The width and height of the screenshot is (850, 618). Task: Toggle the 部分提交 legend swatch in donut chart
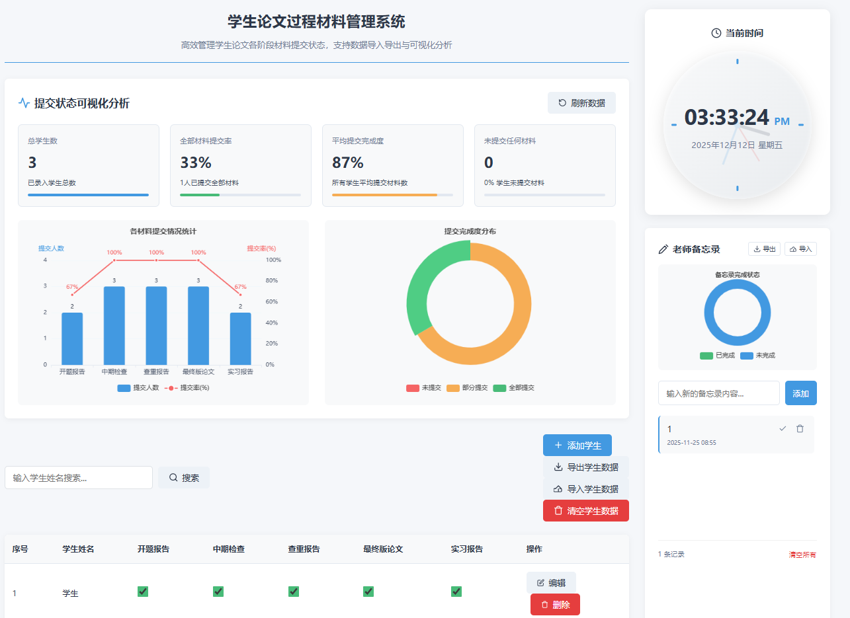click(x=453, y=388)
